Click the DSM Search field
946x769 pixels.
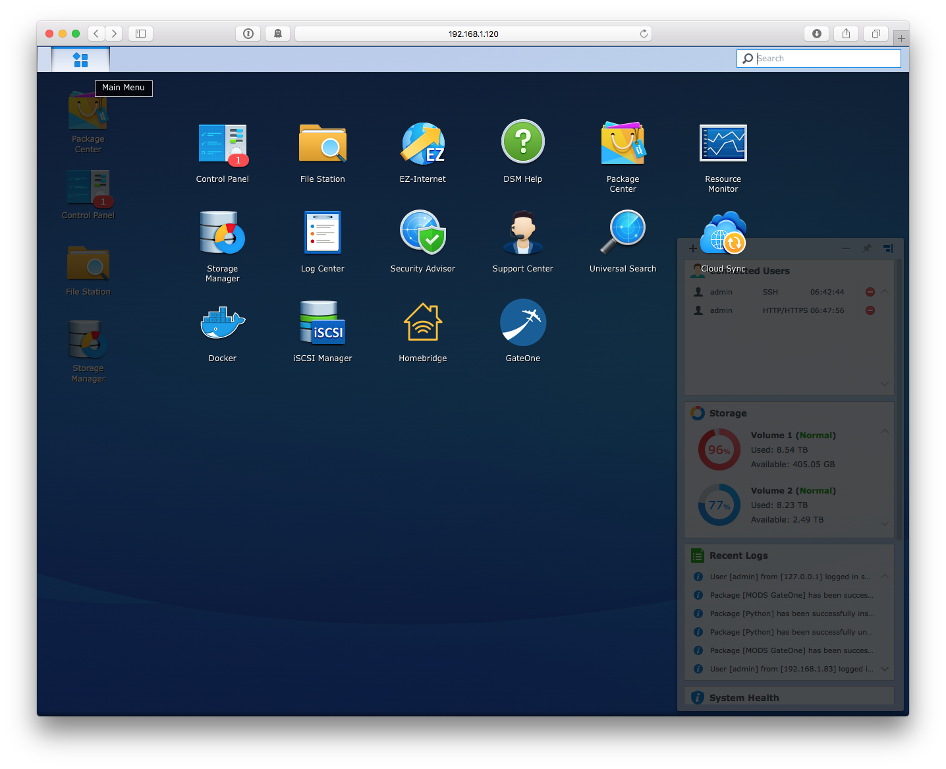819,59
